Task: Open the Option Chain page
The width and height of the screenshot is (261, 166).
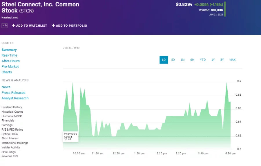Action: pos(10,134)
